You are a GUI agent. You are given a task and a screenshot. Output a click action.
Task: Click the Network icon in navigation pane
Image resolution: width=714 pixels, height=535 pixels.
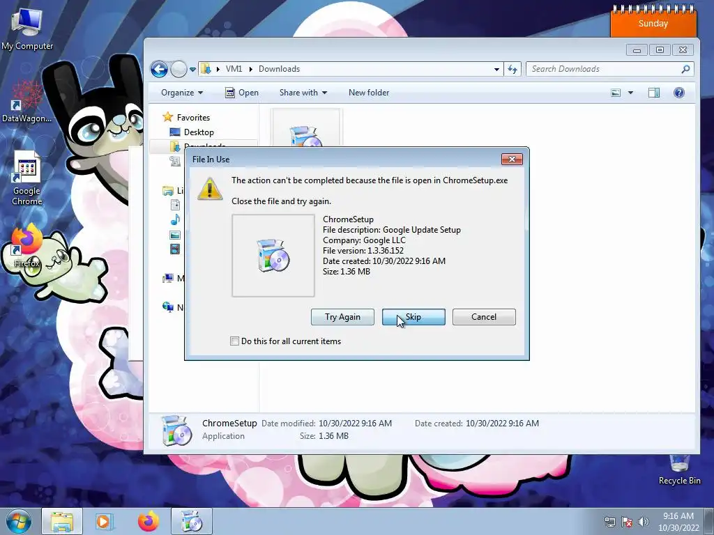point(168,307)
